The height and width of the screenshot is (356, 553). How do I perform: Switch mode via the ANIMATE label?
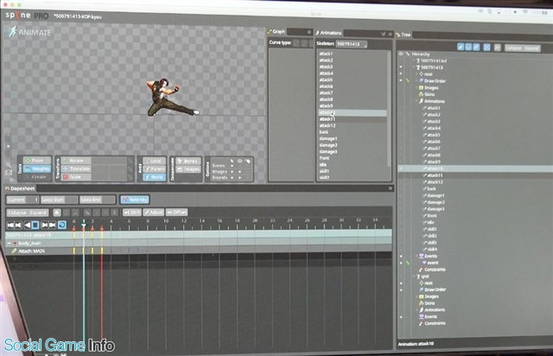coord(30,33)
